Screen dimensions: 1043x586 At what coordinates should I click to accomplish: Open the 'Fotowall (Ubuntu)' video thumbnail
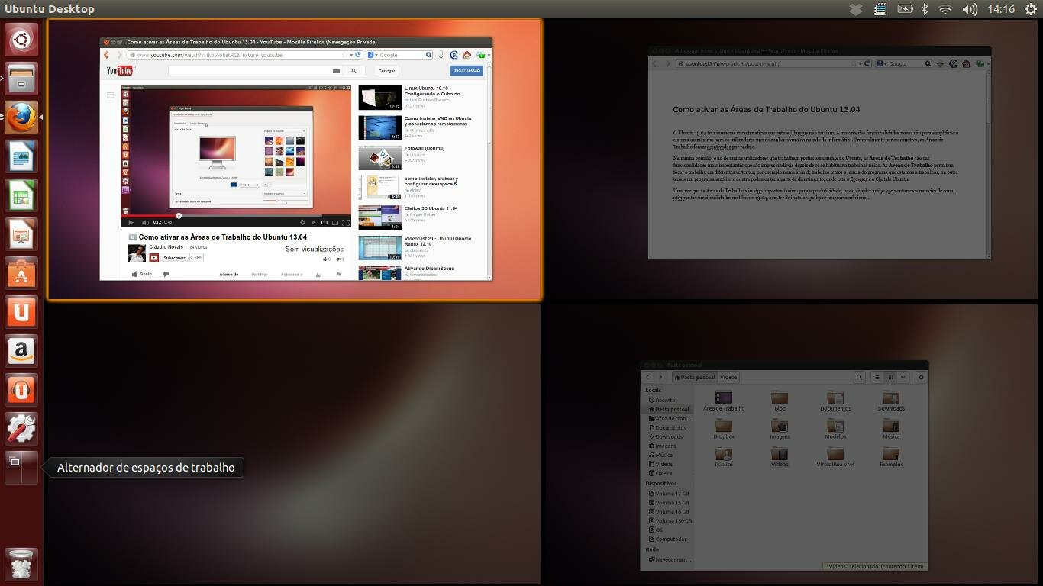pos(379,158)
